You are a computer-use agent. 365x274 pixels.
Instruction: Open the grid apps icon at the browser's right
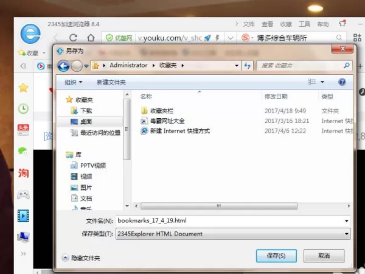[357, 38]
